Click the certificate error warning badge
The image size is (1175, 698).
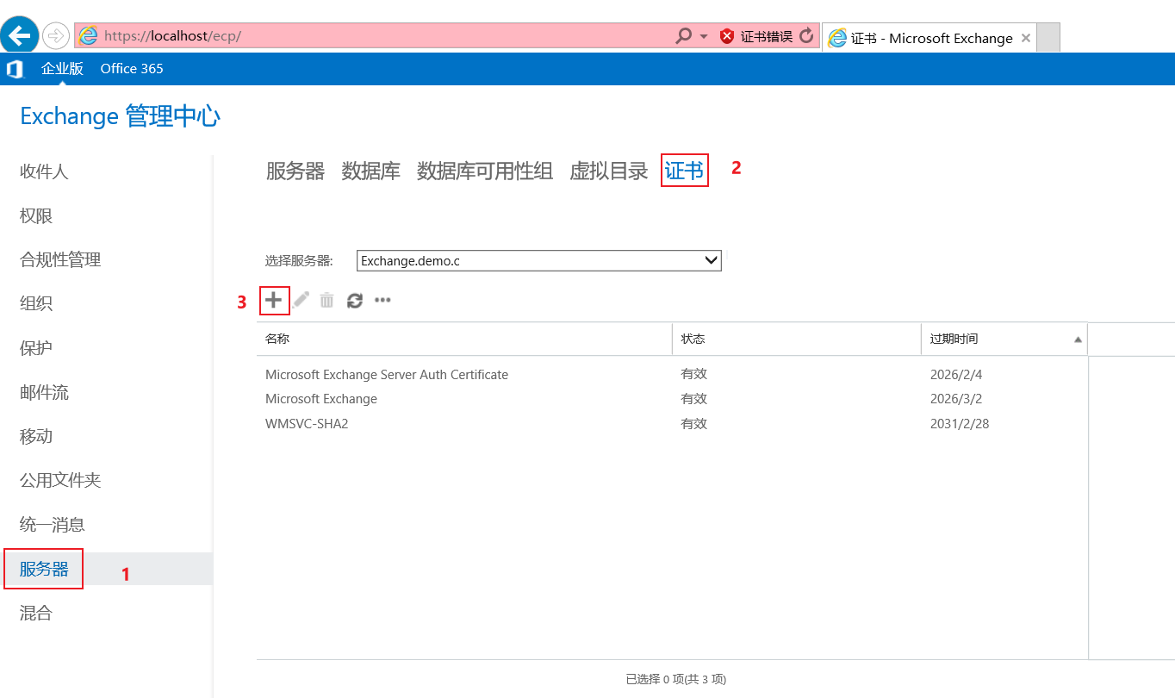click(x=756, y=36)
